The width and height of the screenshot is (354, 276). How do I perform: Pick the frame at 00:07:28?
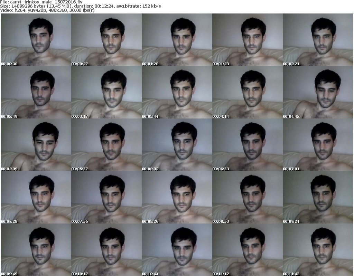tap(36, 198)
